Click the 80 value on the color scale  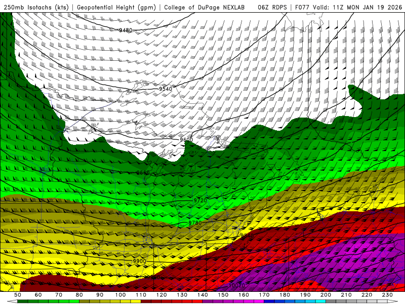coord(79,295)
